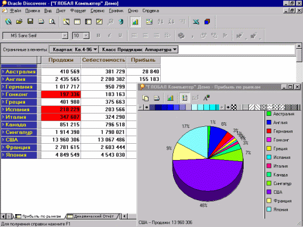Open the Лист menu
The height and width of the screenshot is (227, 303).
click(x=61, y=10)
